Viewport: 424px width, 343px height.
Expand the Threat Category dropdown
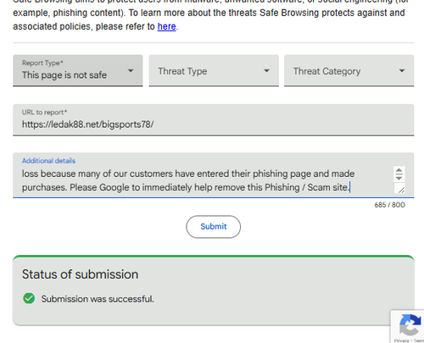tap(349, 70)
